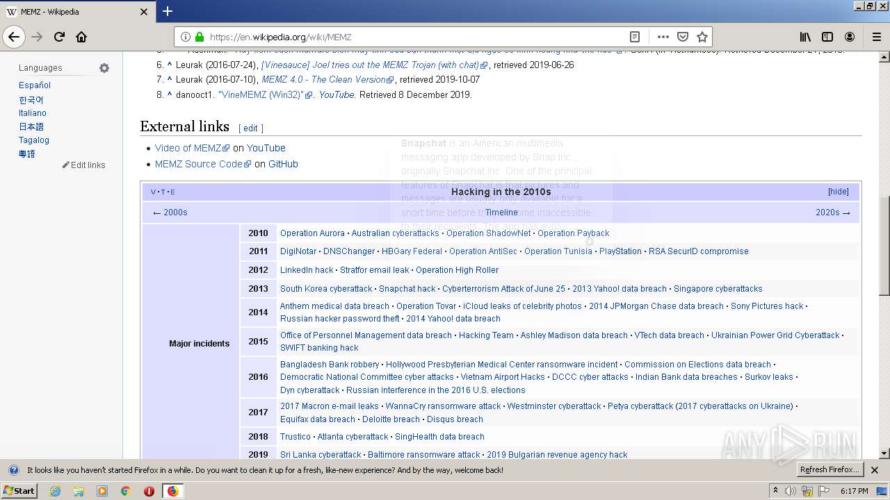Open the Library icon
This screenshot has width=890, height=500.
pos(805,37)
